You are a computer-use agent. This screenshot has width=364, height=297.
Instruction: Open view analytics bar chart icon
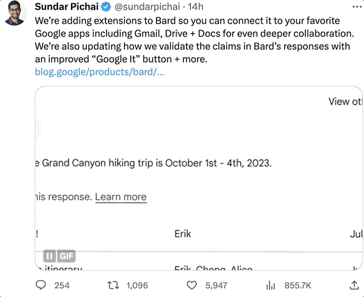click(271, 285)
